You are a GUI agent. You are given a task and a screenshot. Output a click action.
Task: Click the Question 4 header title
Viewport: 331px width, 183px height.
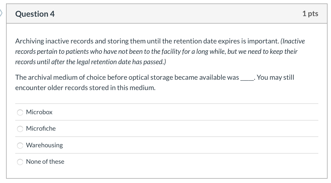pos(35,14)
